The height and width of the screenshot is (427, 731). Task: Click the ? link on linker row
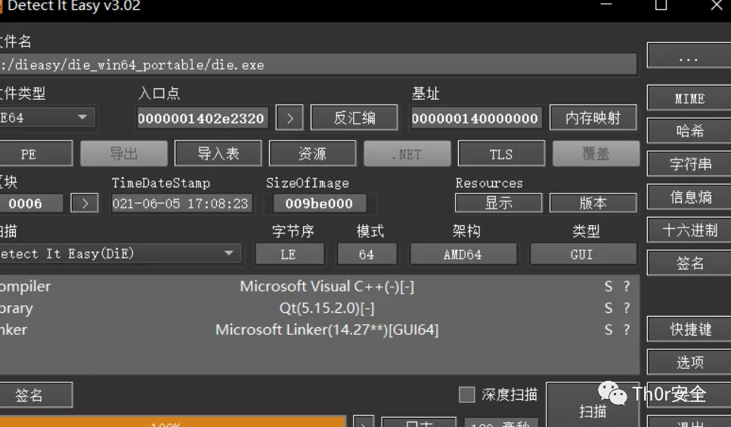(627, 330)
